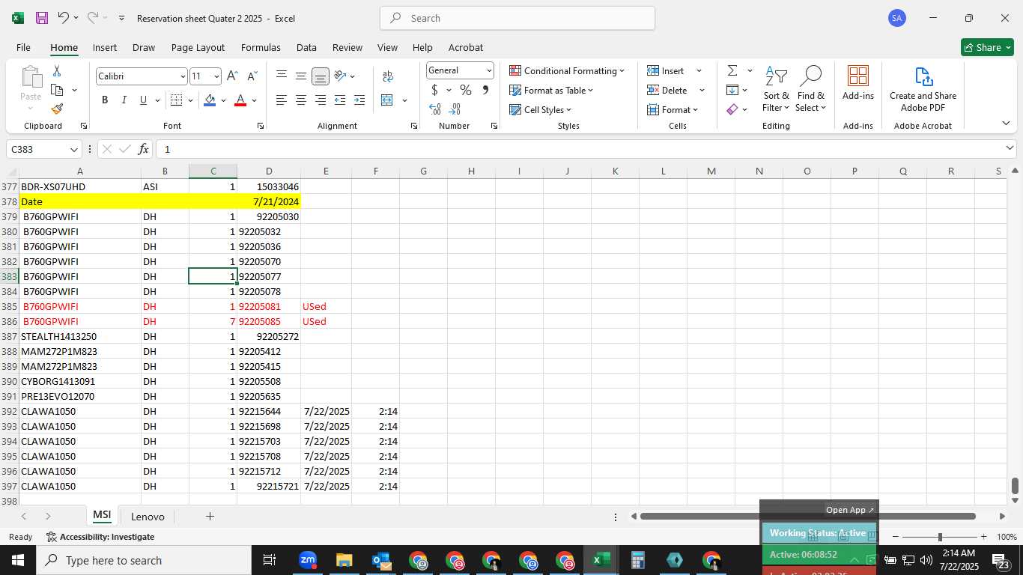The image size is (1023, 575).
Task: Apply Comma Style format
Action: (485, 90)
